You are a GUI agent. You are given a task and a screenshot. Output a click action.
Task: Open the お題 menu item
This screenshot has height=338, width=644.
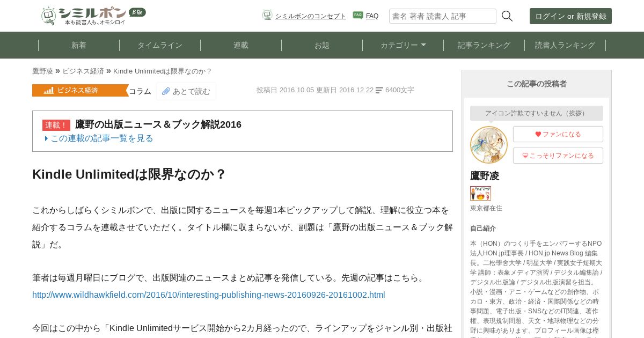click(x=322, y=45)
